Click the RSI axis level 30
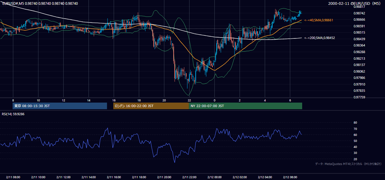385x180 pixels. pyautogui.click(x=355, y=153)
